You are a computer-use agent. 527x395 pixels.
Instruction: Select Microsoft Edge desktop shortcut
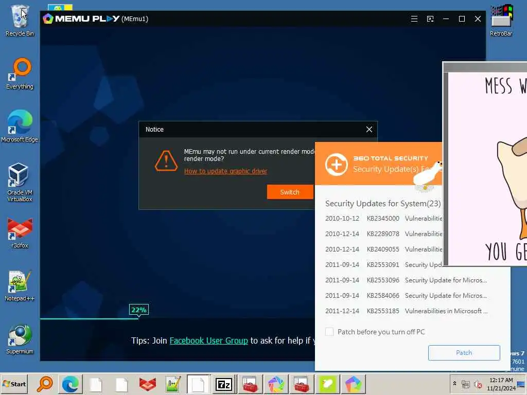tap(20, 127)
